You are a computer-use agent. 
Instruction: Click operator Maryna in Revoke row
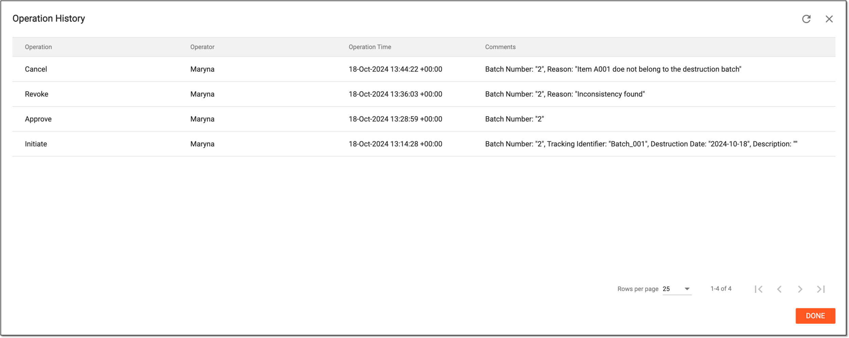(202, 94)
